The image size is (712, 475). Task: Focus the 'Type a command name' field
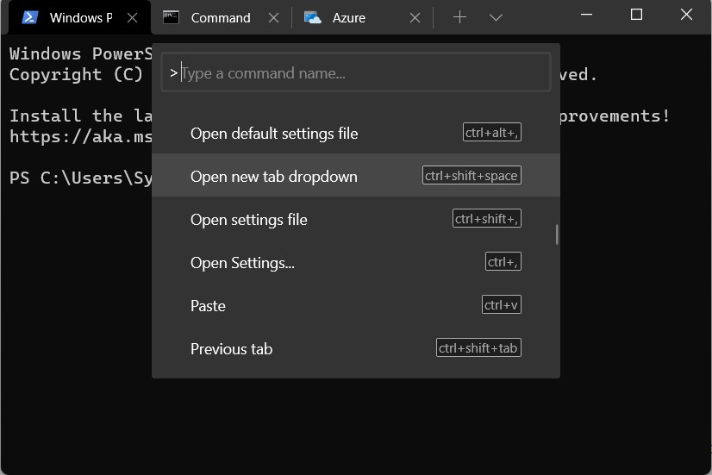pyautogui.click(x=356, y=72)
